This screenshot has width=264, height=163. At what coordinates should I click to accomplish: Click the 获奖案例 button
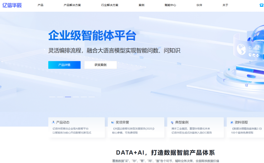click(x=101, y=65)
